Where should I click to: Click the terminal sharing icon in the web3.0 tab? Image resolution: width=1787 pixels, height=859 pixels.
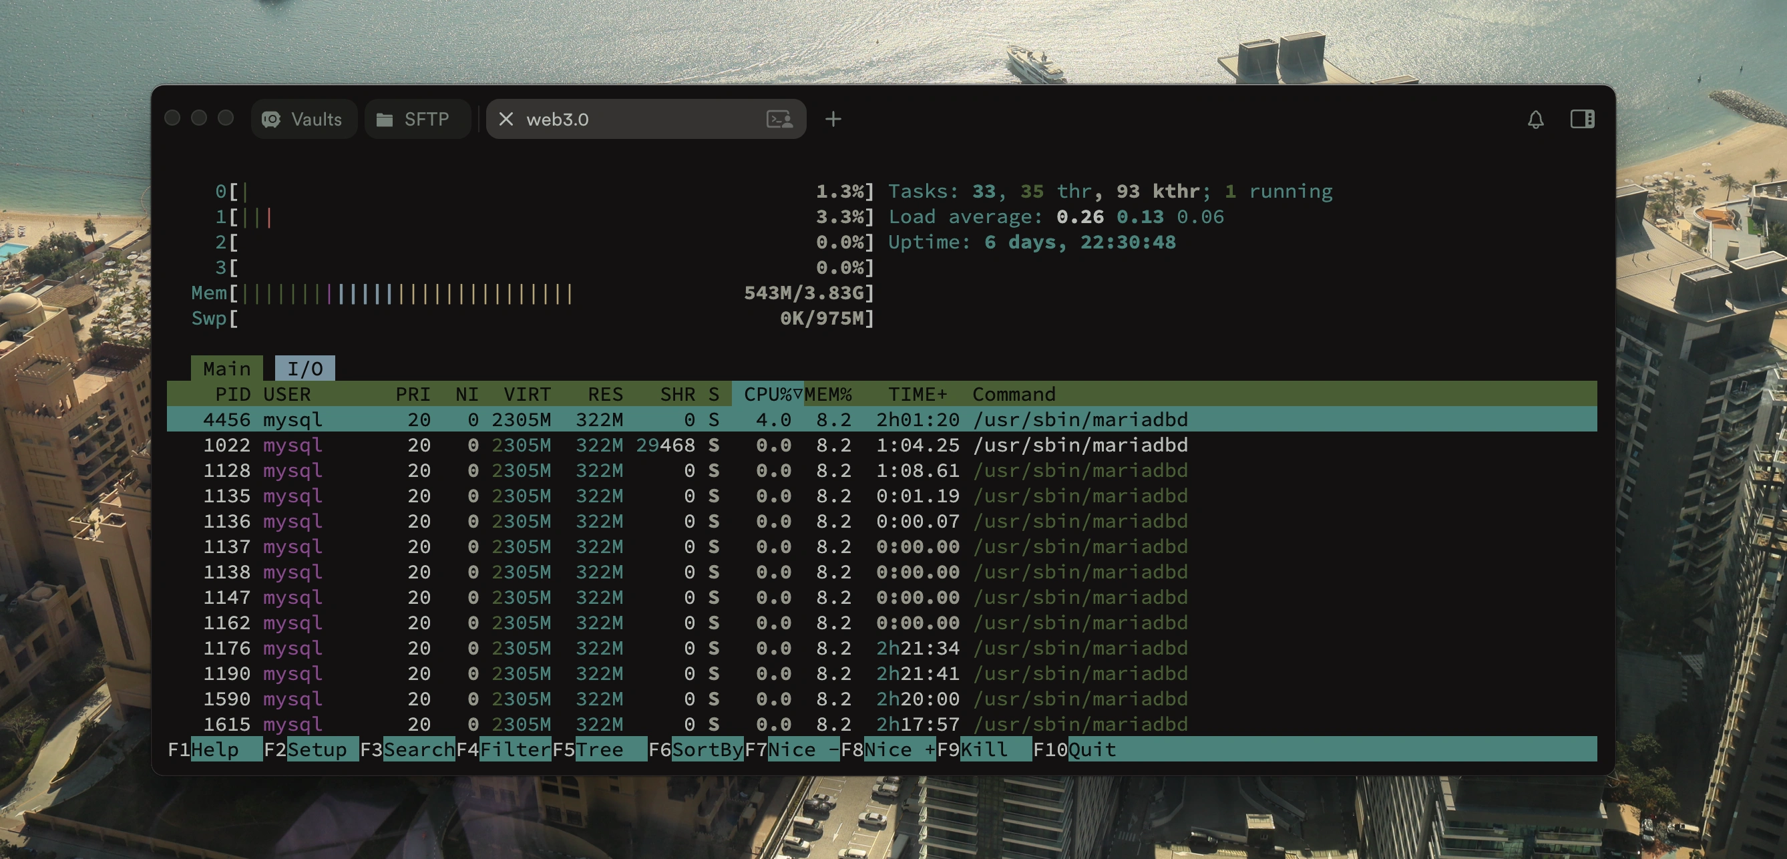780,120
